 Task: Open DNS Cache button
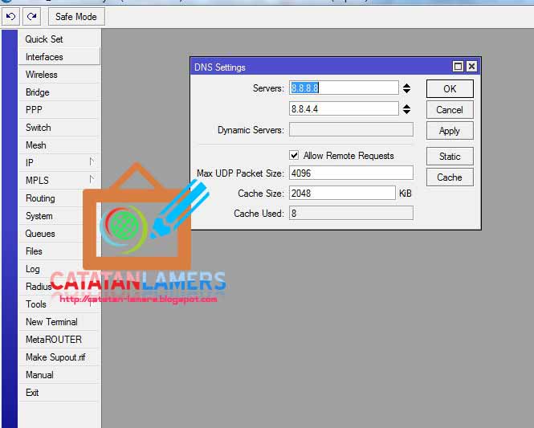[x=450, y=177]
